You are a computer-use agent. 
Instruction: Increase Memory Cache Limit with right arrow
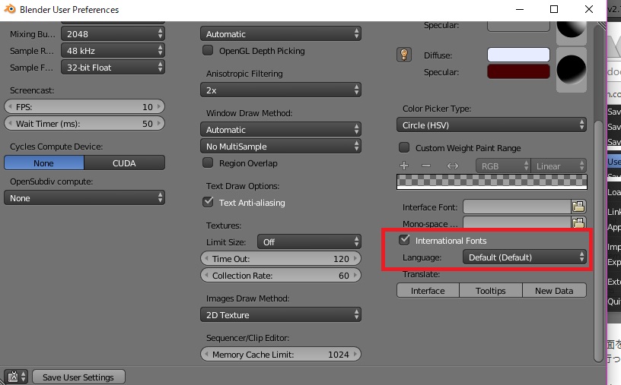(355, 354)
